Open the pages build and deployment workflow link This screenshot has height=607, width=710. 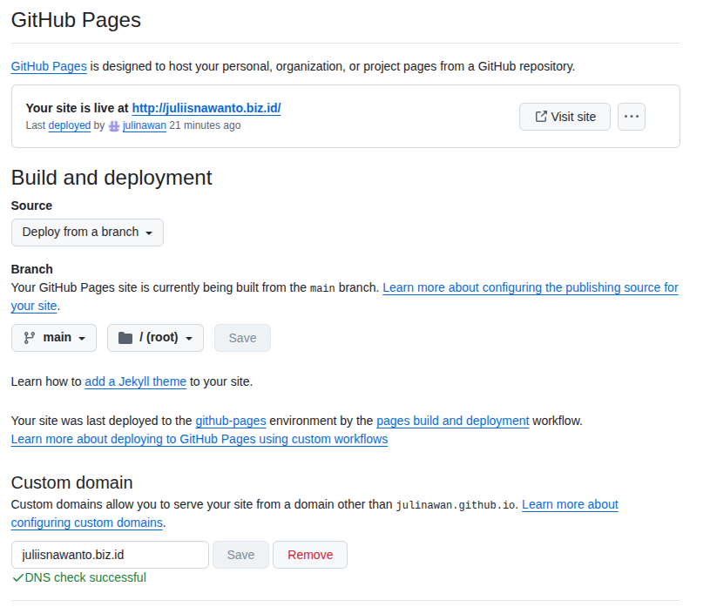point(453,421)
